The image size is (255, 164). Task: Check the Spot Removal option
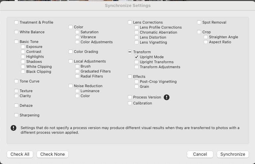tap(199, 23)
